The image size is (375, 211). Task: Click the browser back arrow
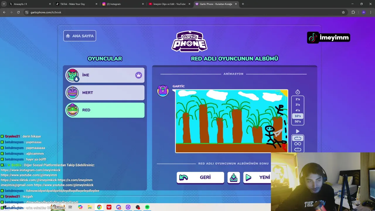tap(4, 12)
